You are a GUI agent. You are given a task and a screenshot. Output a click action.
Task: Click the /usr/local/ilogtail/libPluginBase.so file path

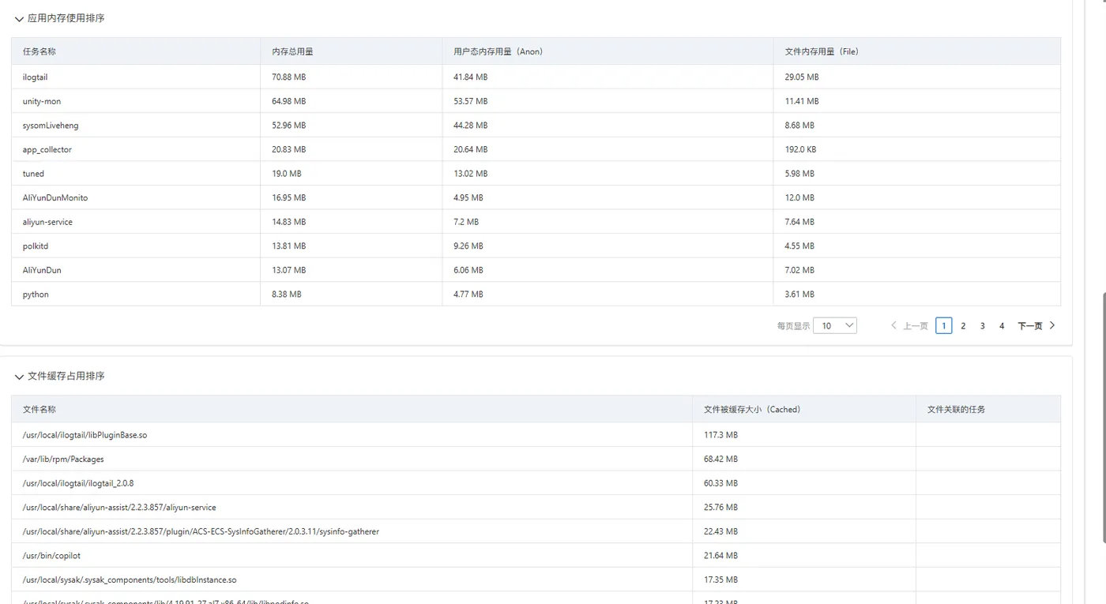pos(85,435)
